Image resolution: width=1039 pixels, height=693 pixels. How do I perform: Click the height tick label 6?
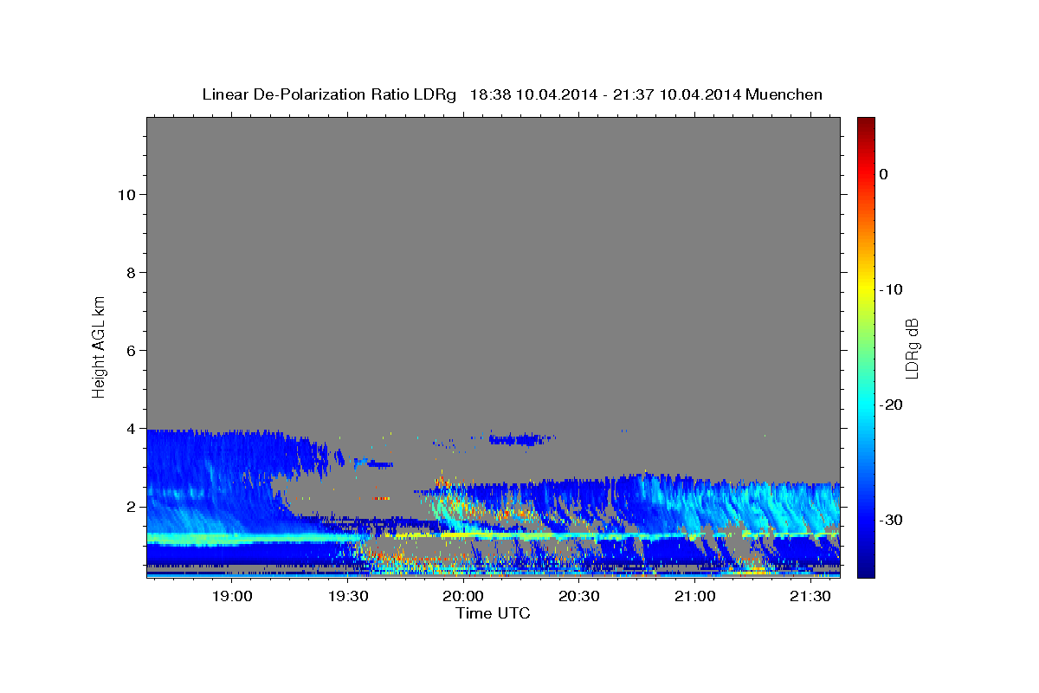tap(130, 350)
